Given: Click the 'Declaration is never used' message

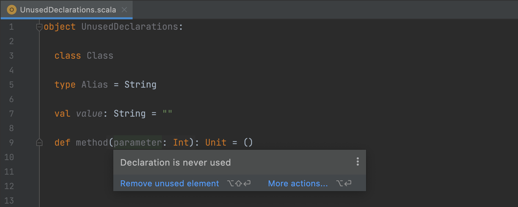Looking at the screenshot, I should tap(175, 162).
